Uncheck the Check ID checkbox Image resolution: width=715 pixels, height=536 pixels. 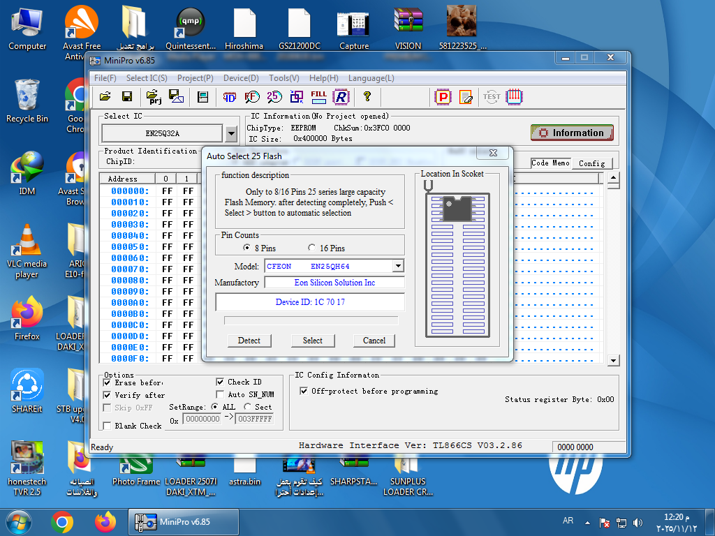pos(221,382)
